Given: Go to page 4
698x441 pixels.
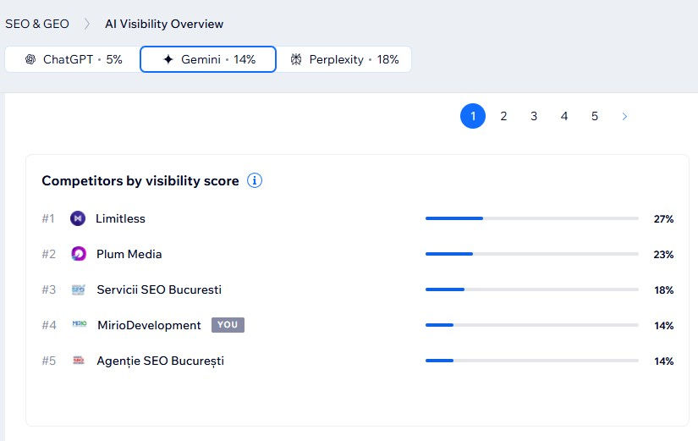Looking at the screenshot, I should tap(564, 116).
